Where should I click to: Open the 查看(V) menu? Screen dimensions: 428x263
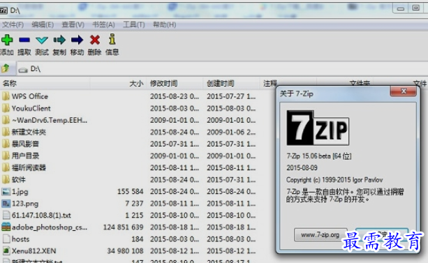point(73,25)
